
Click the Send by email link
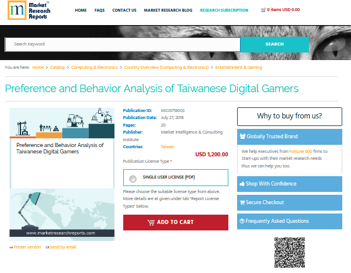[x=63, y=247]
